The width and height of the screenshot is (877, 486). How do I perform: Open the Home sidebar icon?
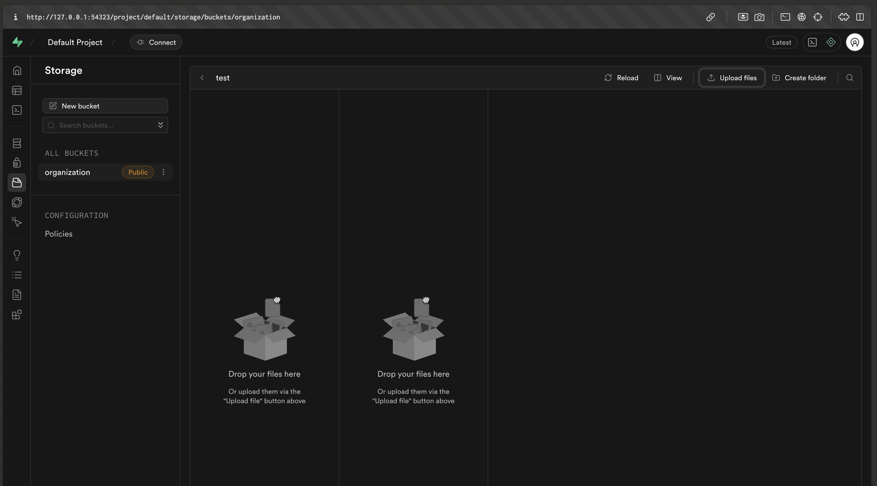pos(17,70)
